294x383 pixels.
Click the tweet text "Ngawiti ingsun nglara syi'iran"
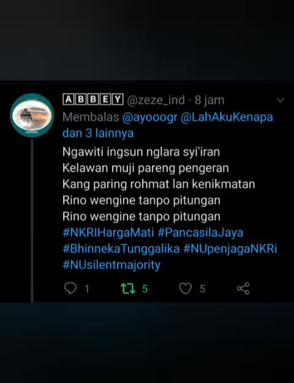tap(141, 152)
